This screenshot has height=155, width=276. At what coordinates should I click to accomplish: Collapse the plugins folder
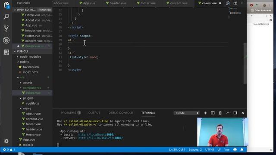pos(28,98)
